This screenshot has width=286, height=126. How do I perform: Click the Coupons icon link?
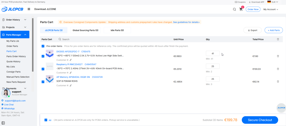click(x=240, y=2)
